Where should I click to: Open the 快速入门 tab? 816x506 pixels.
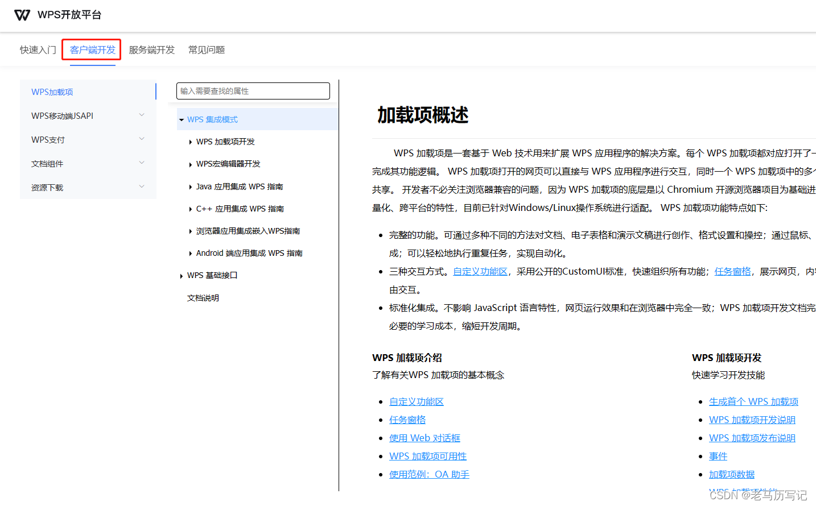pos(38,50)
